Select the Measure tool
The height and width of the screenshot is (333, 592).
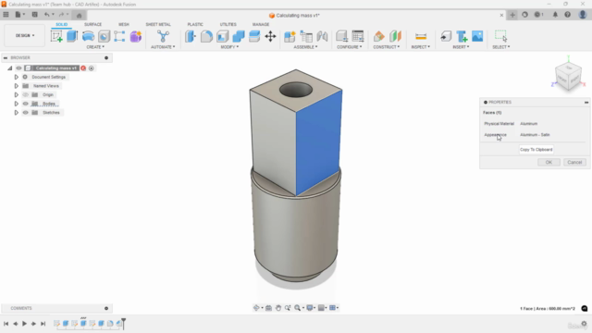click(x=421, y=36)
